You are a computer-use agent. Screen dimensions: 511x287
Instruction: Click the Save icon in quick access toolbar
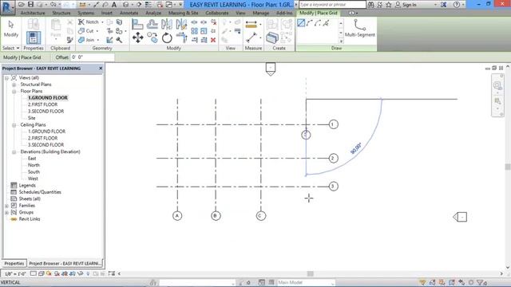[x=30, y=5]
